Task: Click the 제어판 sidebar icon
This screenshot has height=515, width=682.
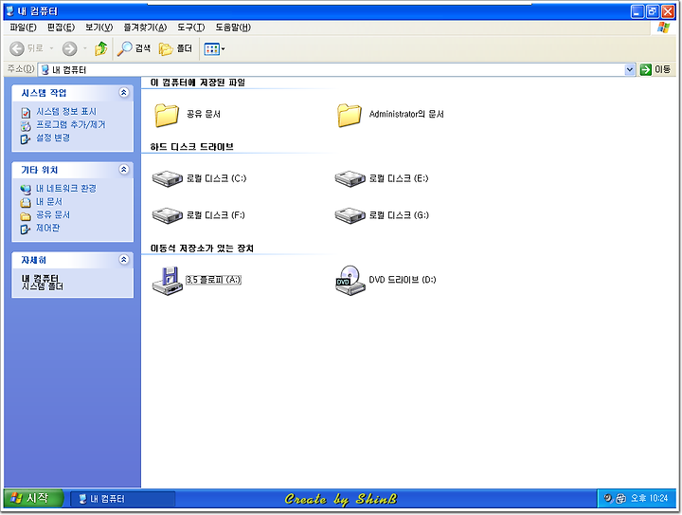Action: (x=26, y=229)
